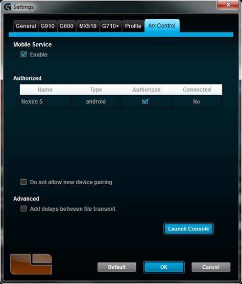242x284 pixels.
Task: Toggle the Mobile Service Enable checkbox
Action: click(23, 54)
